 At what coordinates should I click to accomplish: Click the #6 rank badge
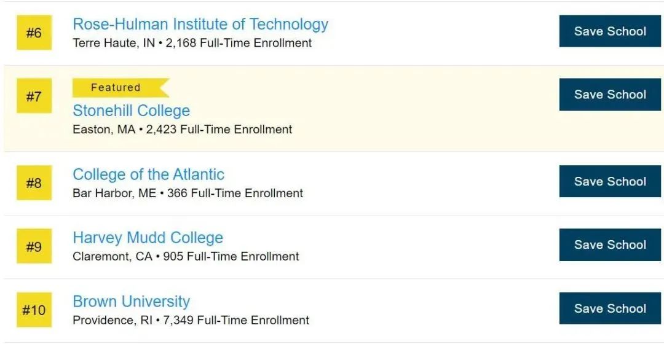pos(34,33)
